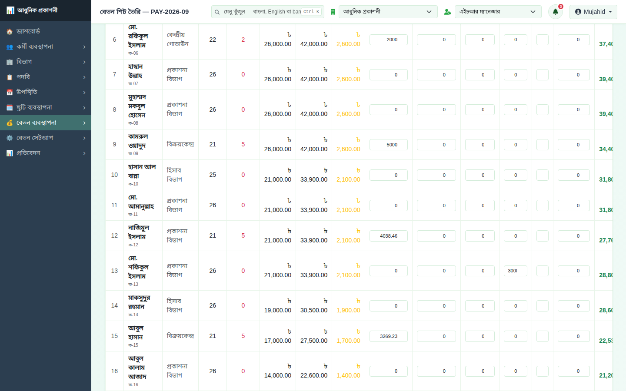This screenshot has width=626, height=391.
Task: Click the 4038.46 input in নাজিমুল ইসলাম's row
Action: (389, 236)
